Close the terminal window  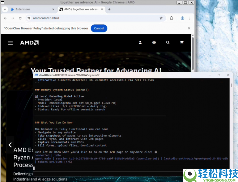(228, 75)
